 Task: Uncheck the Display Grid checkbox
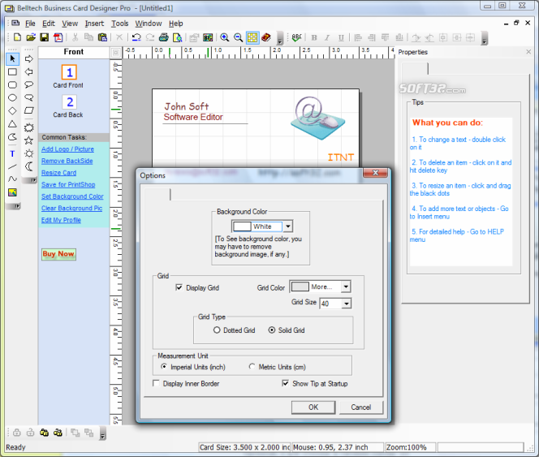pos(179,287)
